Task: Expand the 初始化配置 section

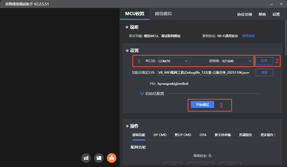Action: tap(154, 93)
